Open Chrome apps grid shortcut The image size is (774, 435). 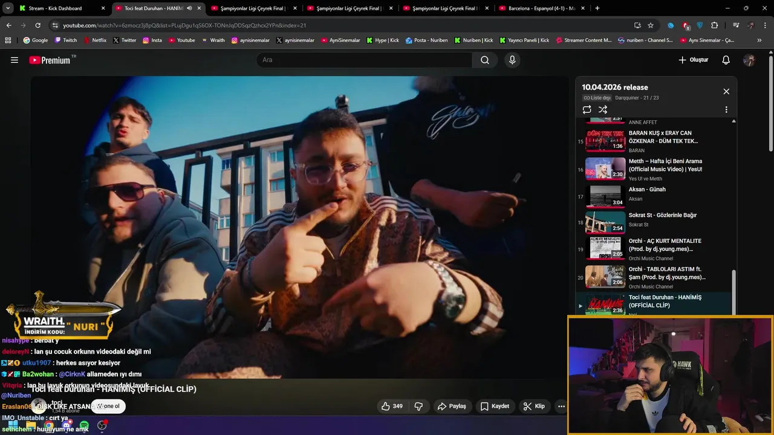tap(8, 40)
